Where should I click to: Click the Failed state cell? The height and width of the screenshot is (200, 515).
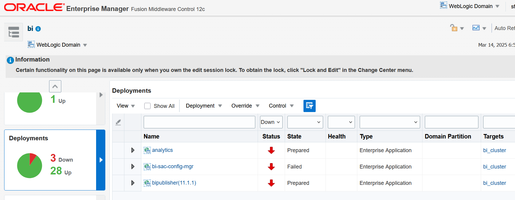(295, 167)
